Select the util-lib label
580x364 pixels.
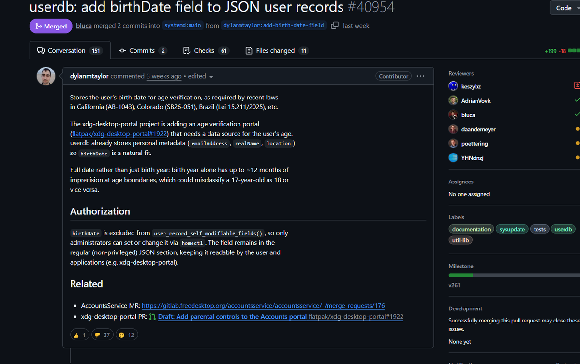[x=461, y=240]
